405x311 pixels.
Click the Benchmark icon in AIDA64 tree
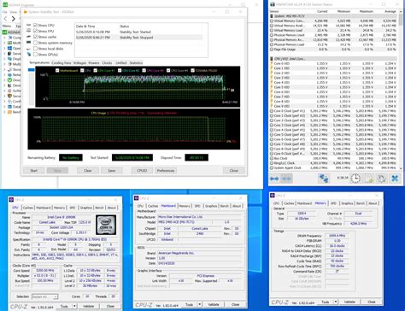9,112
